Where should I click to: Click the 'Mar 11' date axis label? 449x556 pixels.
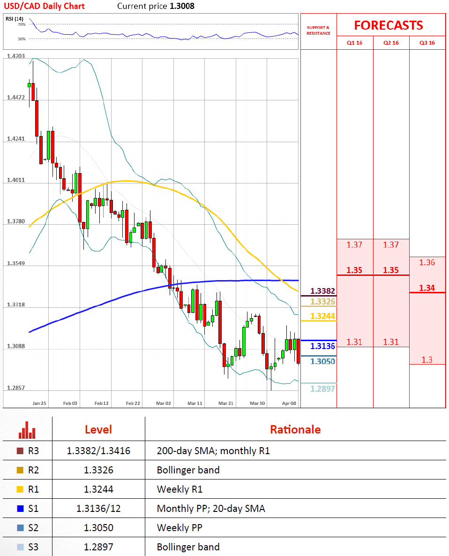(x=195, y=403)
